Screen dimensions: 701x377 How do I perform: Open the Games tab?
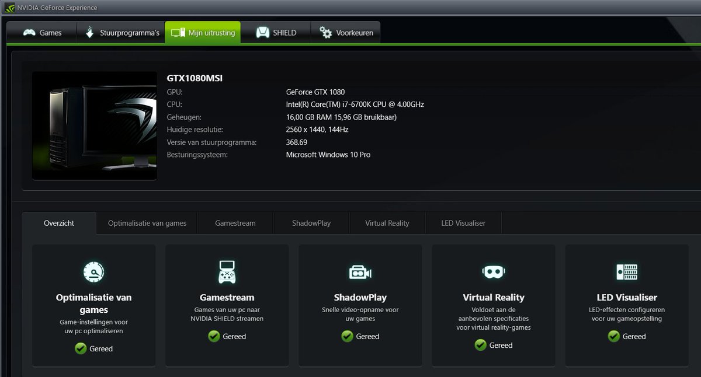tap(40, 33)
